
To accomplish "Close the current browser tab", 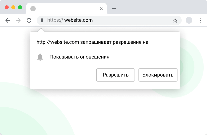I will [101, 9].
